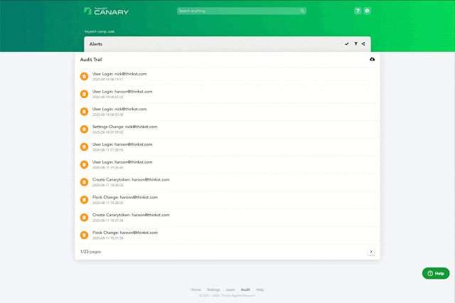Select 'Create Canarytoken' entry above 18:38:02
455x303 pixels.
131,180
